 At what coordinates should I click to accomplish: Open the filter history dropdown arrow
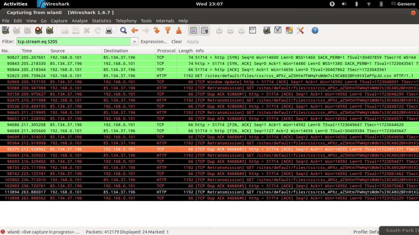point(134,41)
